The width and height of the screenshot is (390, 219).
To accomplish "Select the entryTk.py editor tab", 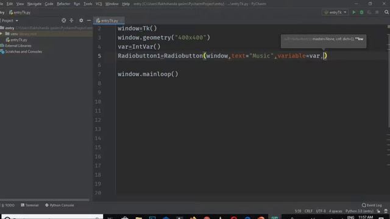I will pos(109,21).
